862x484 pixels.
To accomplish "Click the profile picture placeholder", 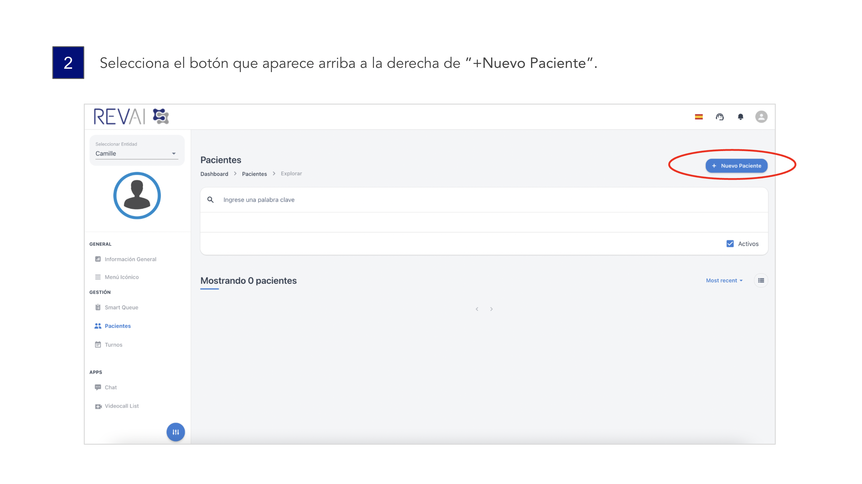I will pos(137,196).
